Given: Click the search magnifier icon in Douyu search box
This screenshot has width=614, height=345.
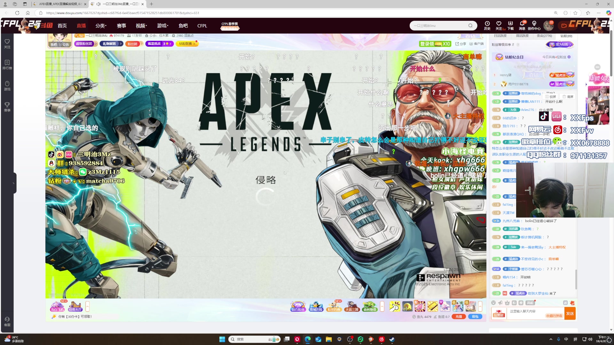Looking at the screenshot, I should [x=470, y=26].
